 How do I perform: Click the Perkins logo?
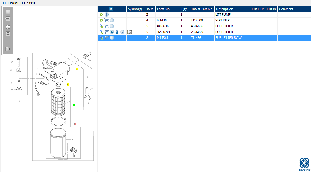pyautogui.click(x=304, y=164)
